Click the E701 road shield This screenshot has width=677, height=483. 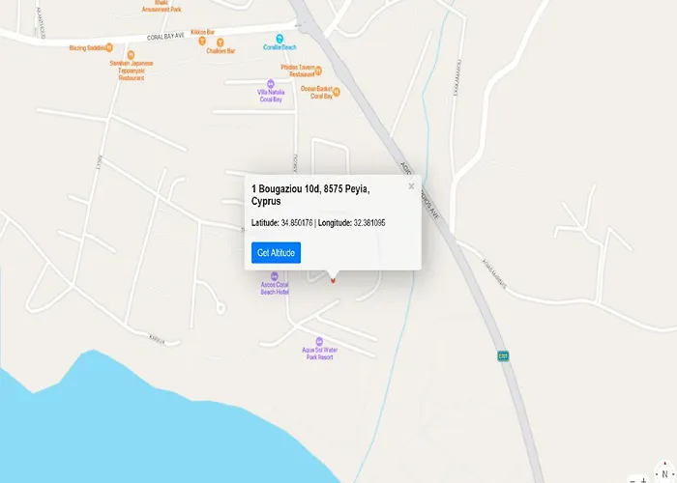click(502, 355)
